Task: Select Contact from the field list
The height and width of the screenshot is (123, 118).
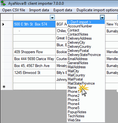Action: [x=86, y=30]
